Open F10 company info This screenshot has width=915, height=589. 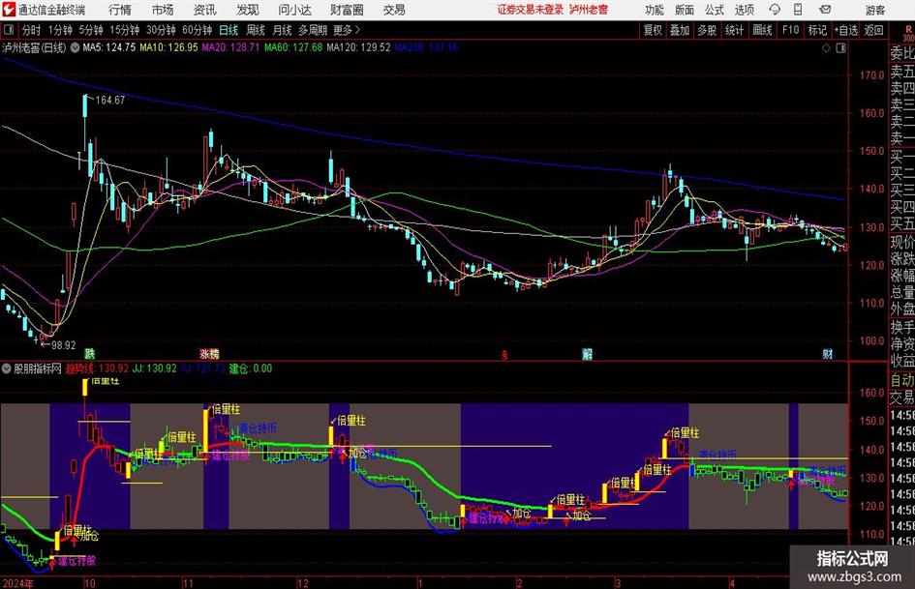(790, 30)
